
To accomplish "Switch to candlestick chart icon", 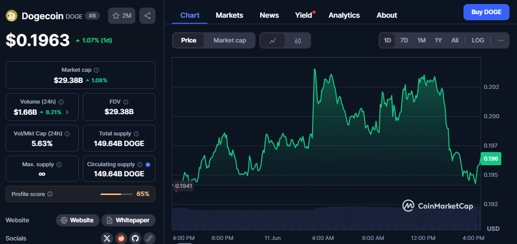I will coord(298,40).
